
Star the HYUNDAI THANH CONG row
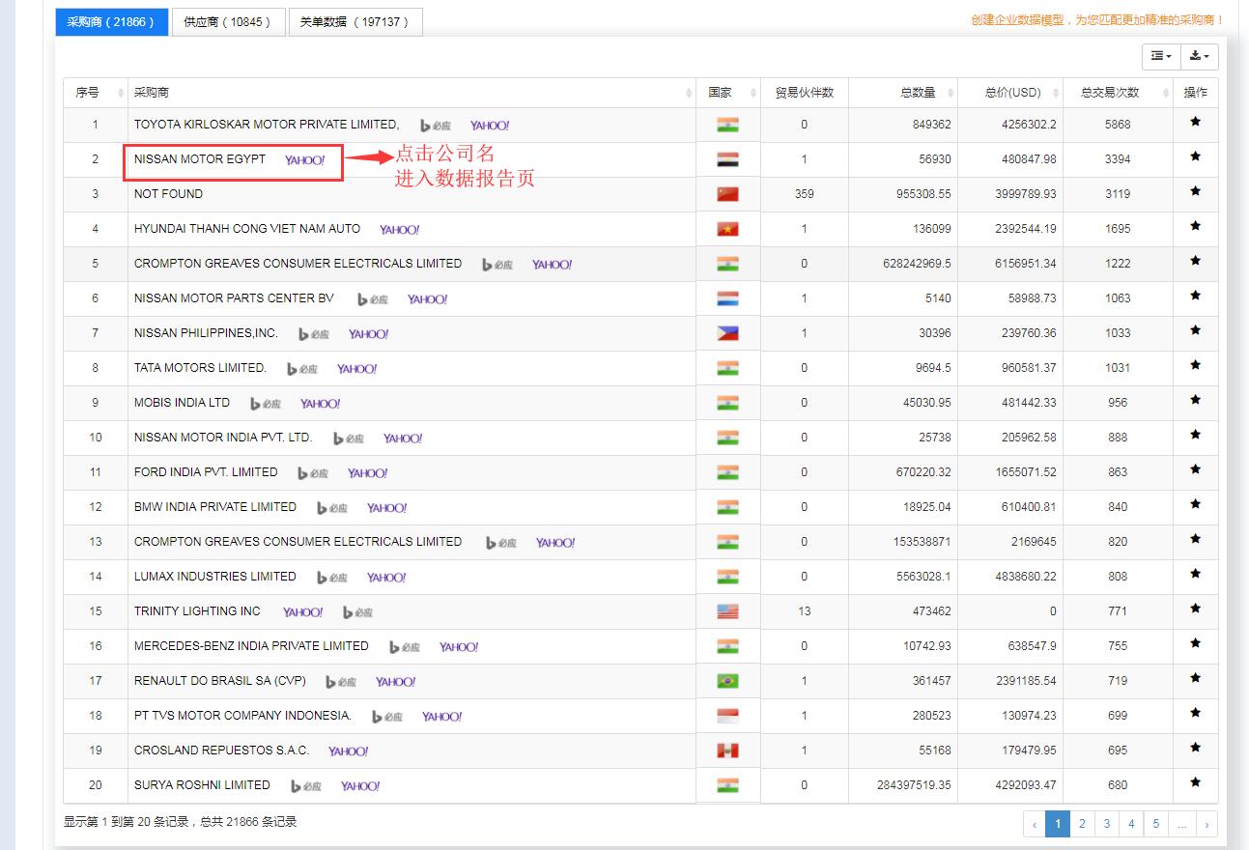click(1195, 226)
